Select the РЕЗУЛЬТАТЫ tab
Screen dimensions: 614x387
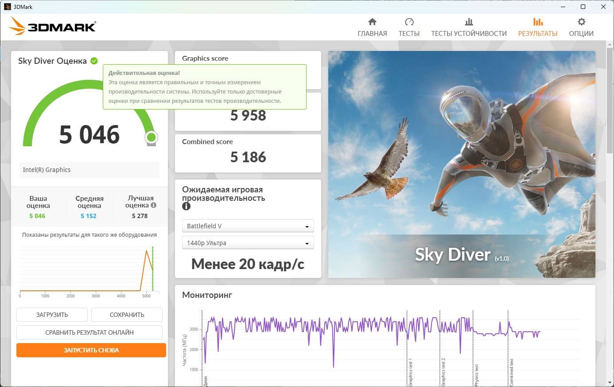(x=538, y=27)
